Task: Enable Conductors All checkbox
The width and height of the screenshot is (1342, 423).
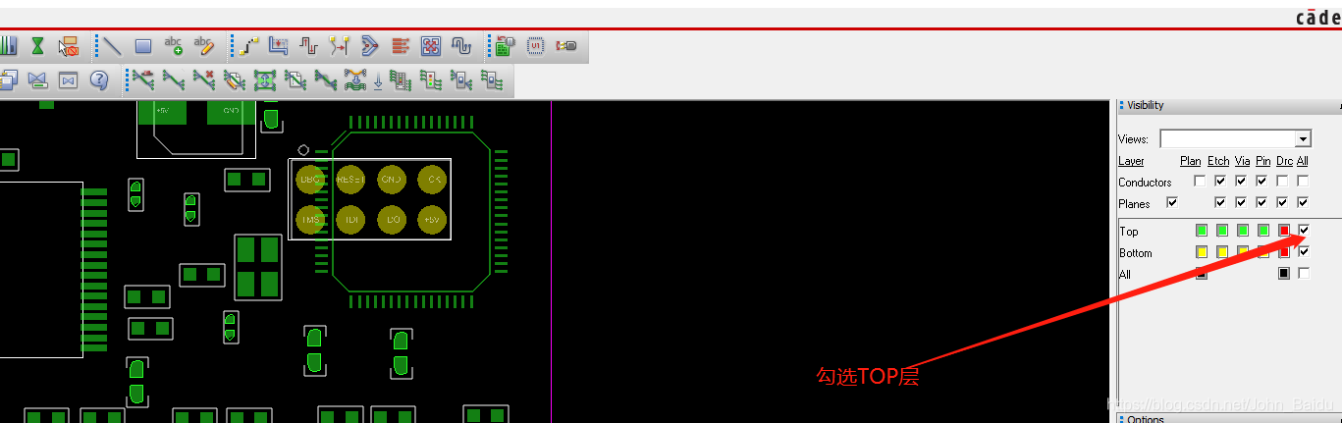Action: click(1303, 181)
